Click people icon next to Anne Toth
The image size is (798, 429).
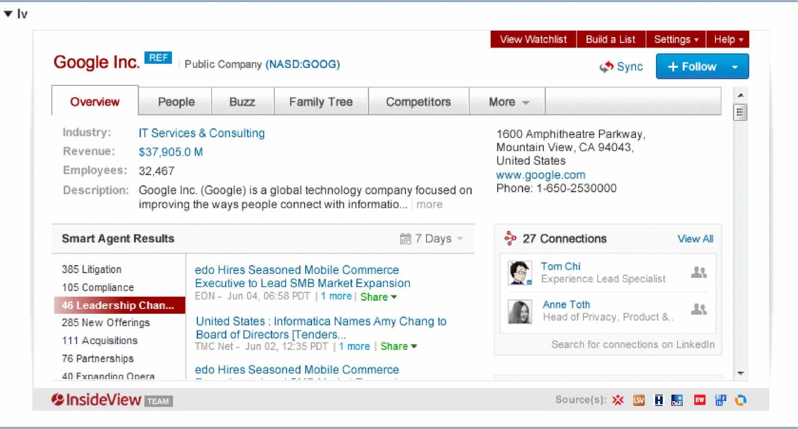699,309
